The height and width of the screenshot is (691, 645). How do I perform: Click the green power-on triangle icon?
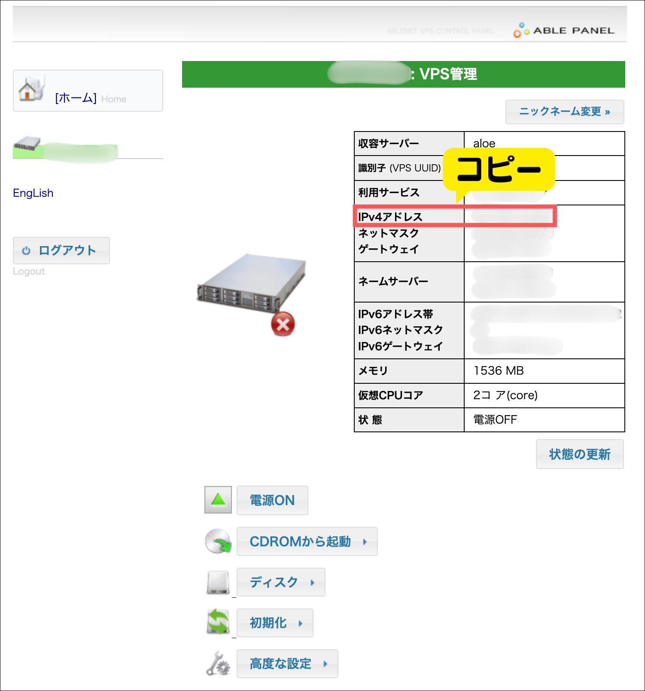218,500
